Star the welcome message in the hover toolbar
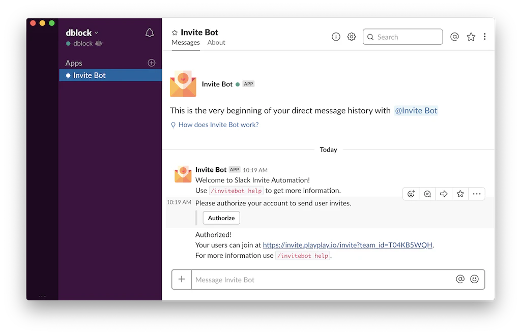Image resolution: width=521 pixels, height=335 pixels. 460,194
